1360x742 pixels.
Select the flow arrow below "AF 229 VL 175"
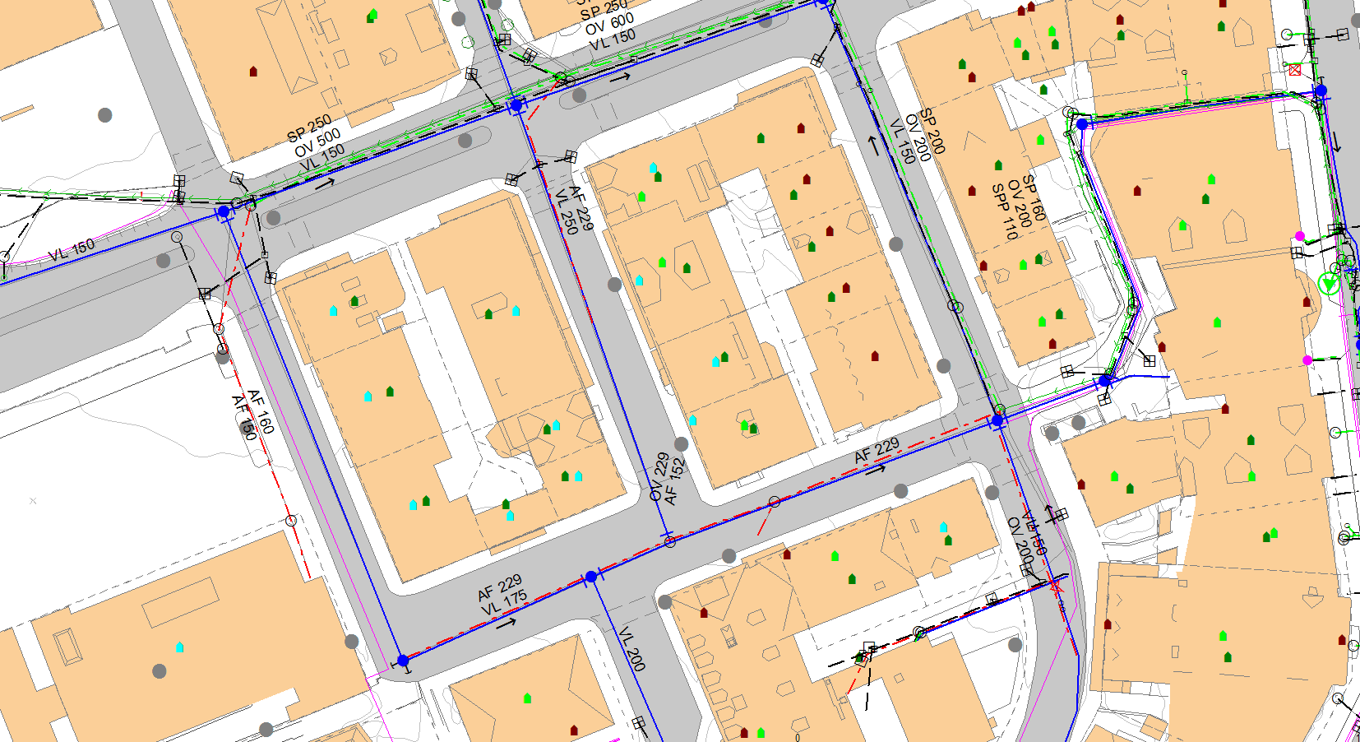pyautogui.click(x=507, y=622)
